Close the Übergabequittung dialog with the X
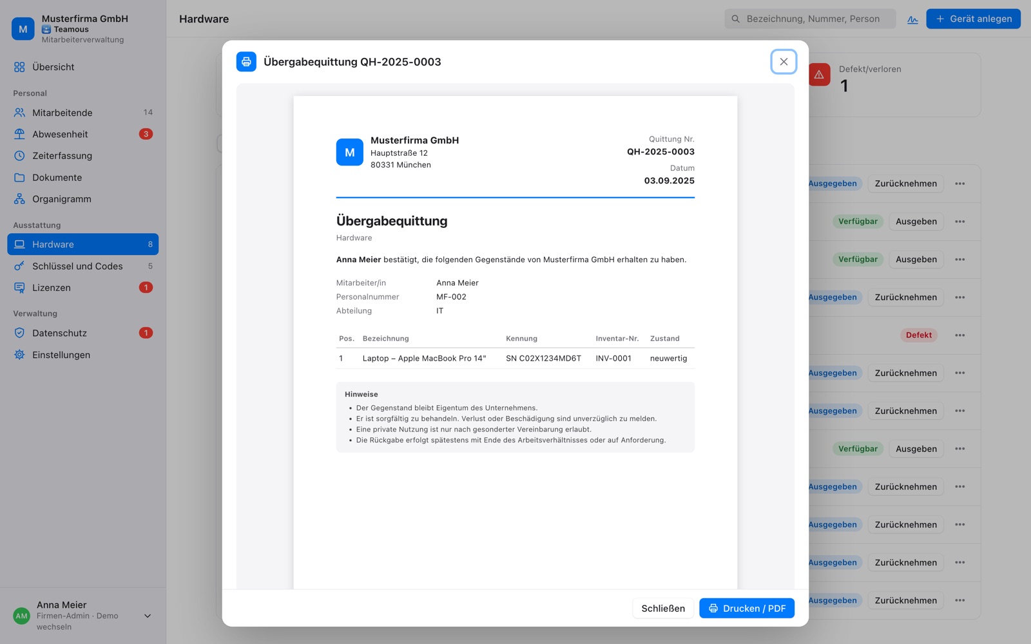Viewport: 1031px width, 644px height. coord(784,62)
